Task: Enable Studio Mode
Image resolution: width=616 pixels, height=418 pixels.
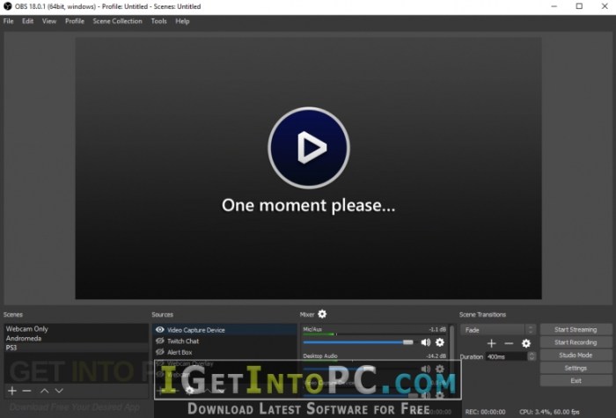Action: point(576,356)
